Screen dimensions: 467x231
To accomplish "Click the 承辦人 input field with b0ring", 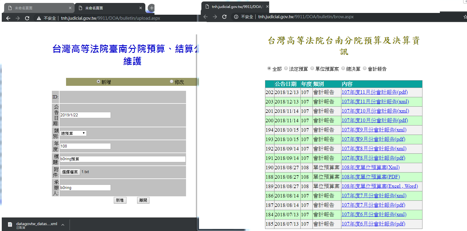I will (x=85, y=188).
